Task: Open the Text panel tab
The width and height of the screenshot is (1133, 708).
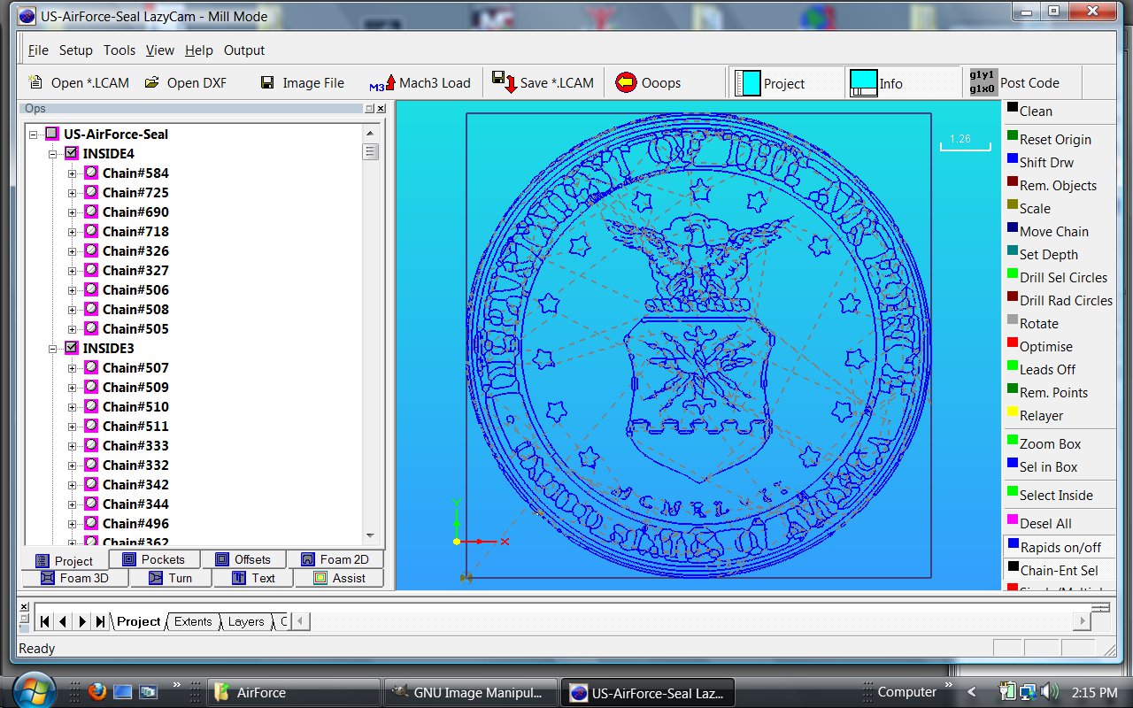Action: pyautogui.click(x=254, y=578)
